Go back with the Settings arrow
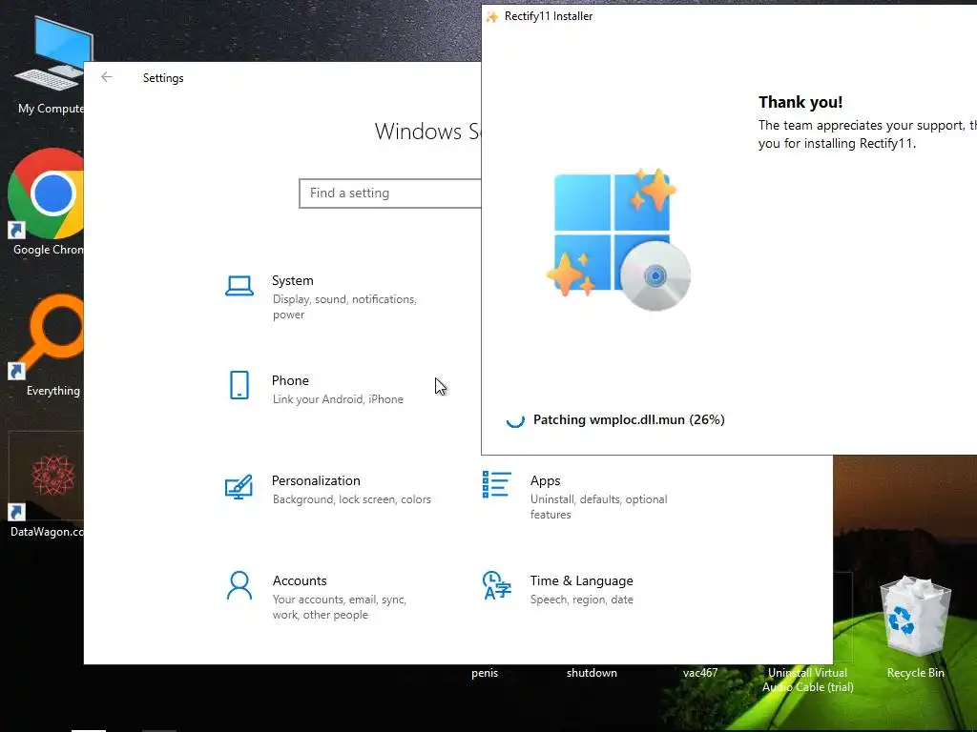The width and height of the screenshot is (977, 732). tap(107, 77)
